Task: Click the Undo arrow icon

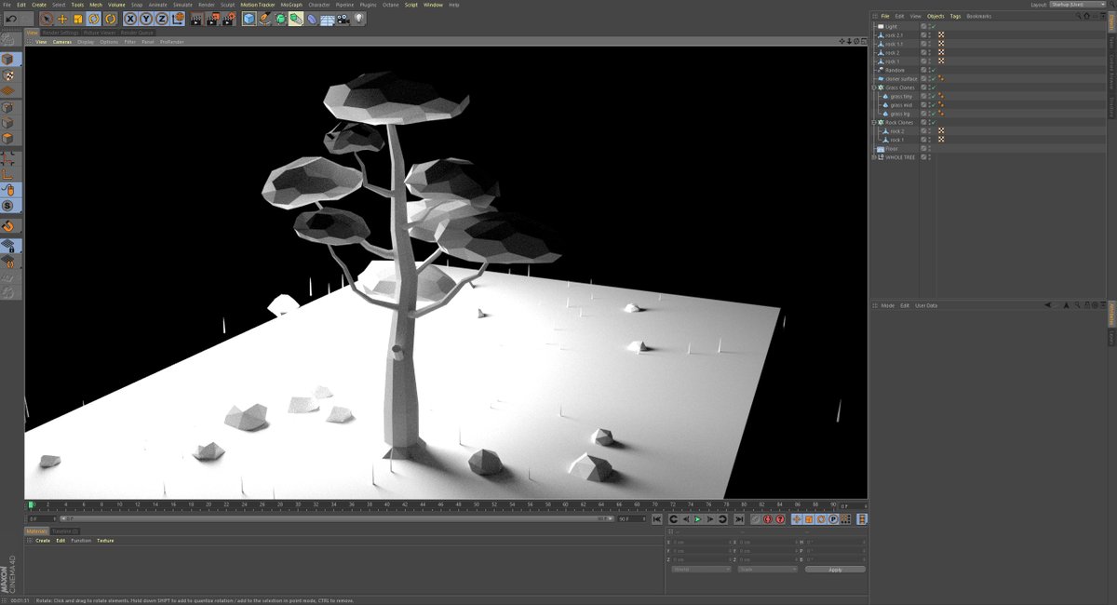Action: point(11,19)
